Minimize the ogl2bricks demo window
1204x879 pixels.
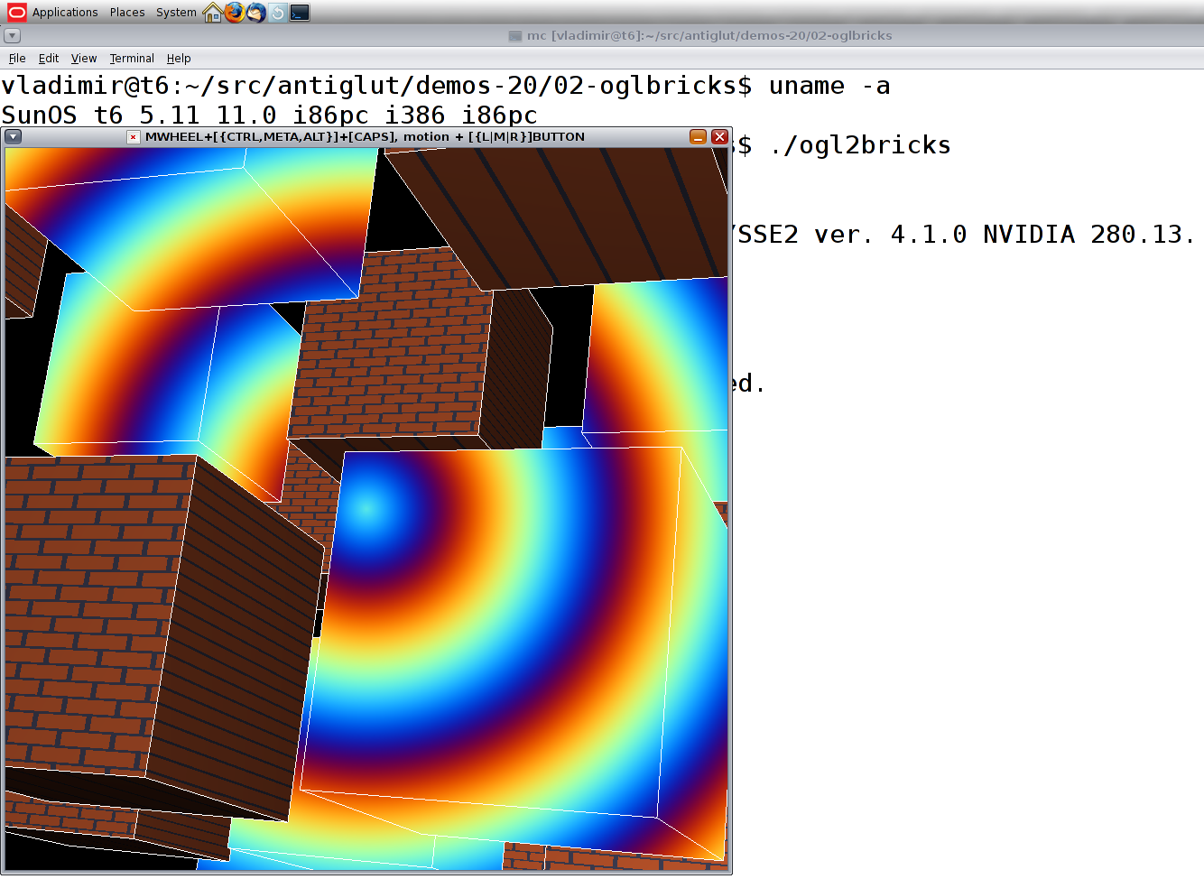point(698,137)
